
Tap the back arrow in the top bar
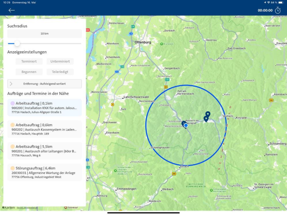11,10
